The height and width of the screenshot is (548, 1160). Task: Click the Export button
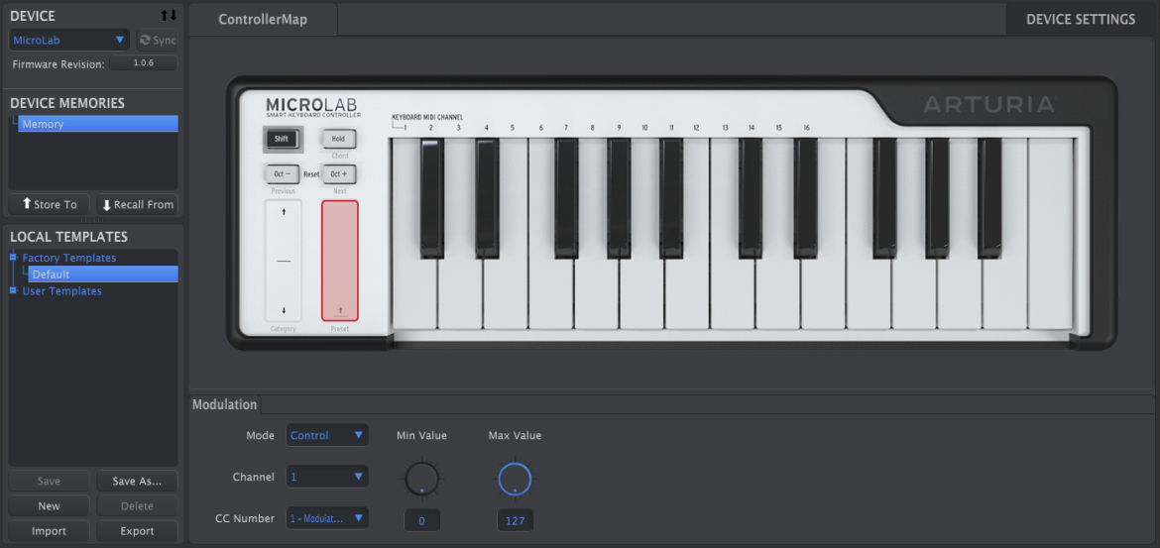point(137,531)
